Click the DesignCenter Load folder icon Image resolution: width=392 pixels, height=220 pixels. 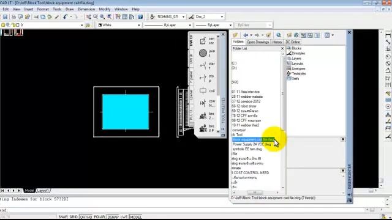pyautogui.click(x=235, y=35)
